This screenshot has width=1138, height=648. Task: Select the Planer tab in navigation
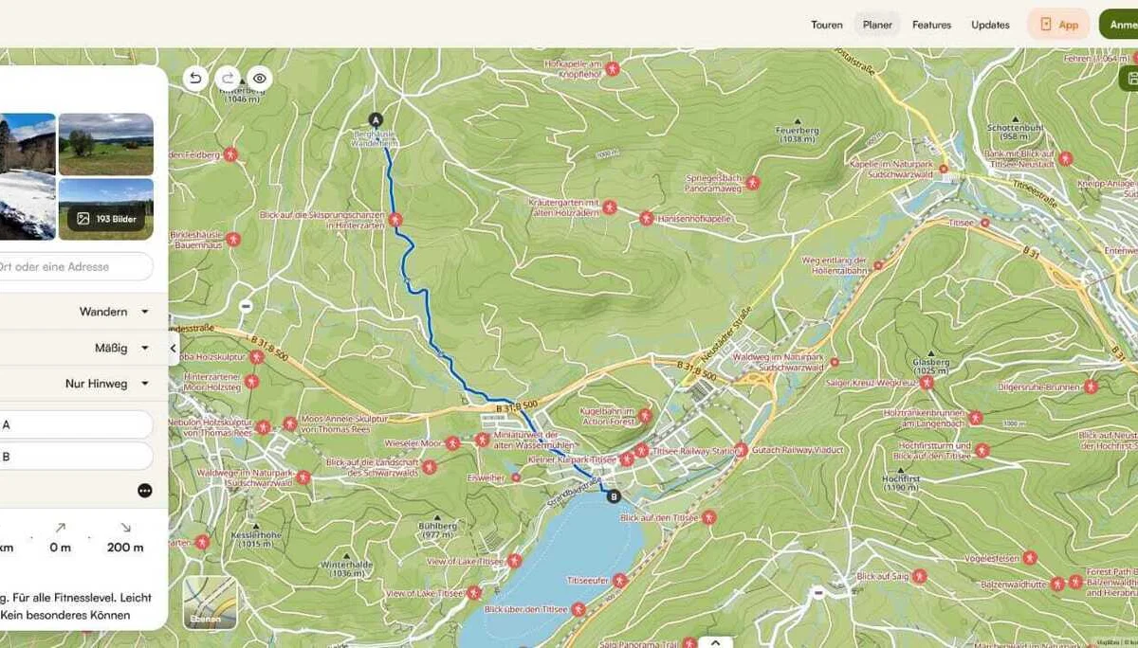coord(877,25)
